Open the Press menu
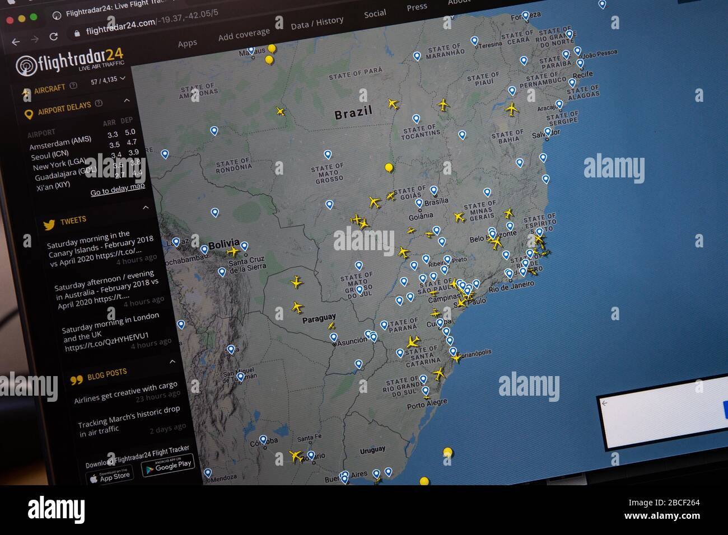 point(417,7)
